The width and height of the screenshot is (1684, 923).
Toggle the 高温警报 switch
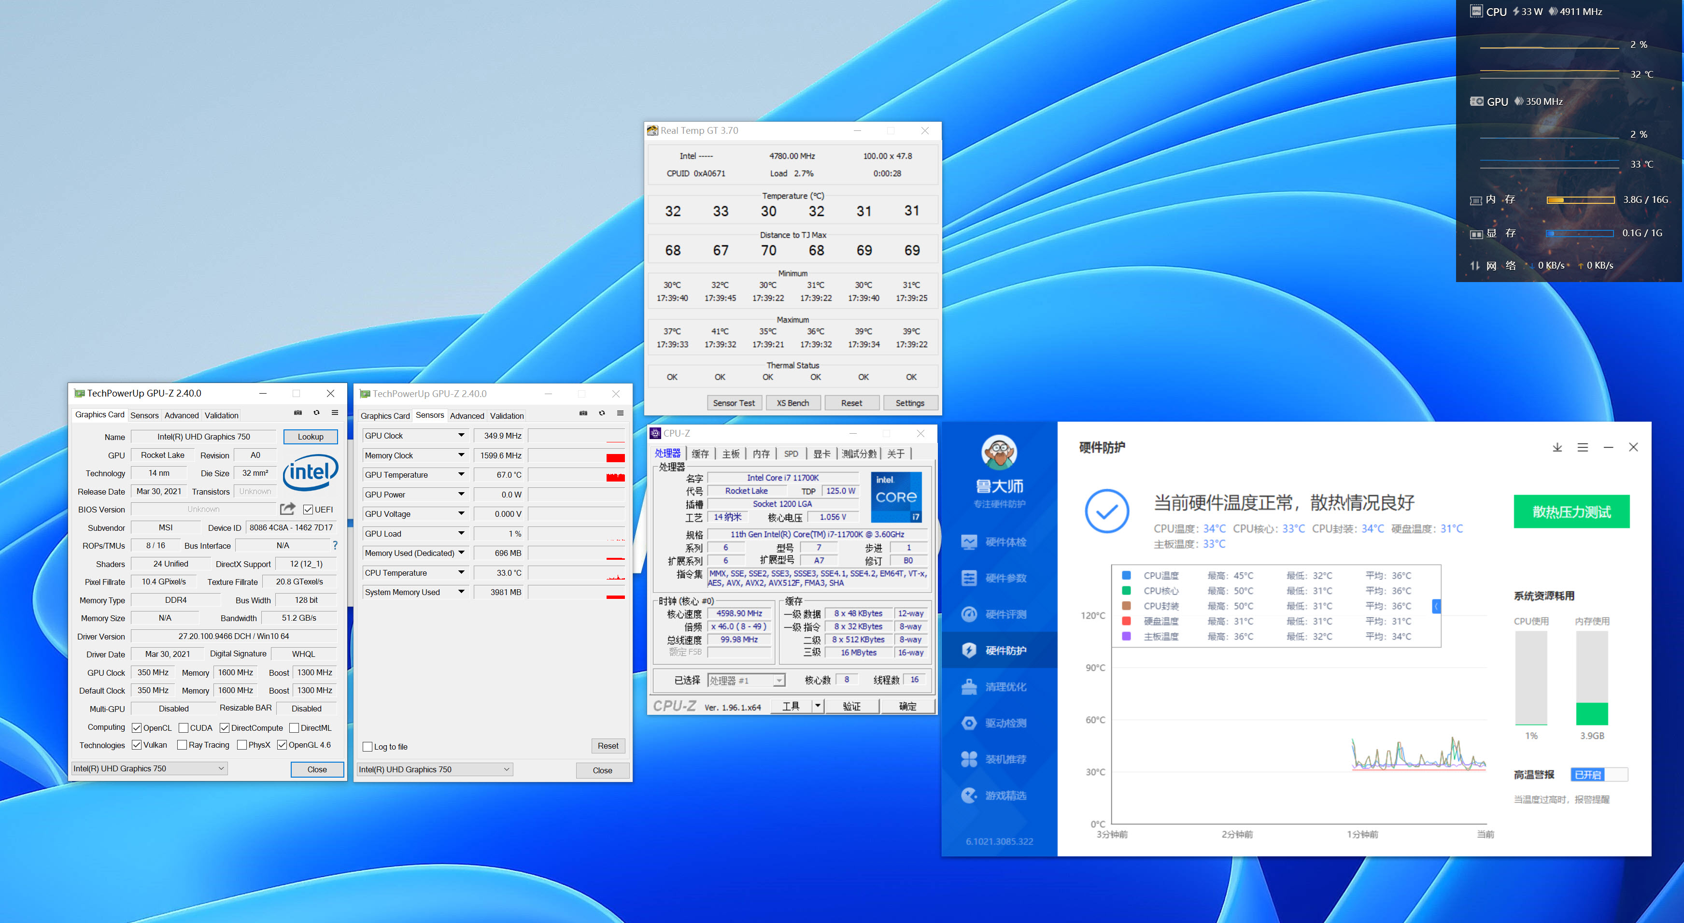click(x=1599, y=775)
